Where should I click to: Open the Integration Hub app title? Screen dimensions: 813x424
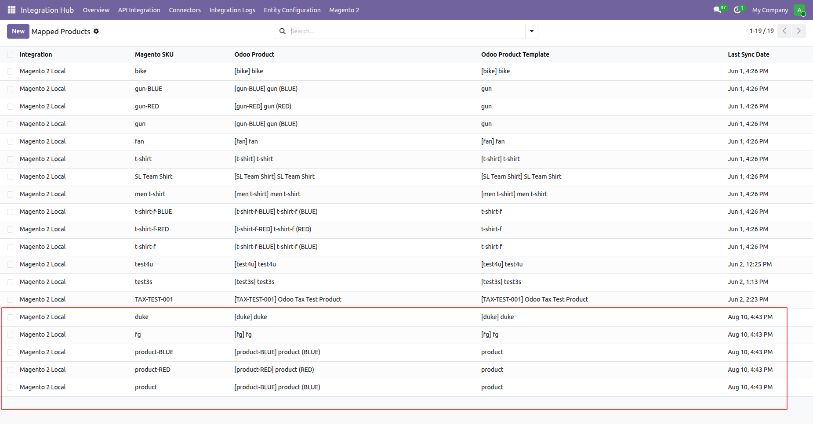click(47, 10)
